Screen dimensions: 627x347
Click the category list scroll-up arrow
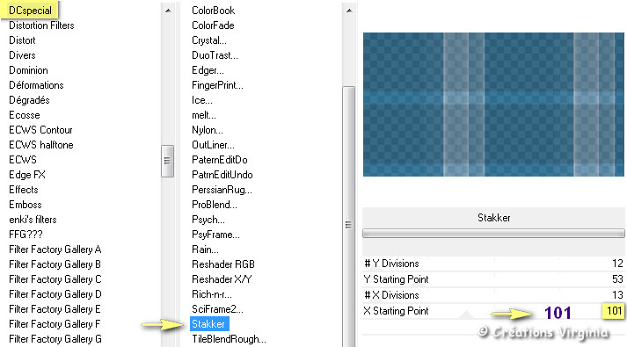pyautogui.click(x=168, y=11)
